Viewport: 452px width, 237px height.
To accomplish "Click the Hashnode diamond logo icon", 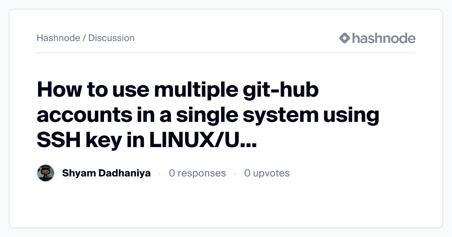I will [345, 38].
